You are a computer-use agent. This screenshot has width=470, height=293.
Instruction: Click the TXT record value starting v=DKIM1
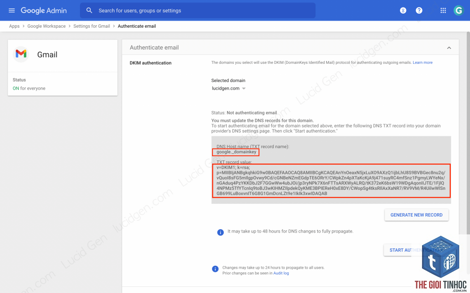pos(331,180)
